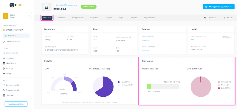This screenshot has height=109, width=237.
Task: Click the Data distribution pie chart
Action: 201,87
